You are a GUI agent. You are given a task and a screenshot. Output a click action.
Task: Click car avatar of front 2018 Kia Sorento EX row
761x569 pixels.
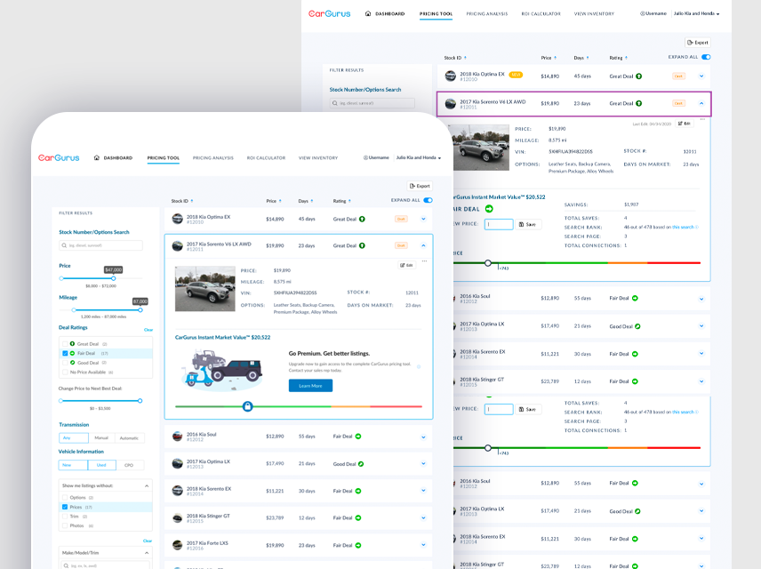(177, 491)
